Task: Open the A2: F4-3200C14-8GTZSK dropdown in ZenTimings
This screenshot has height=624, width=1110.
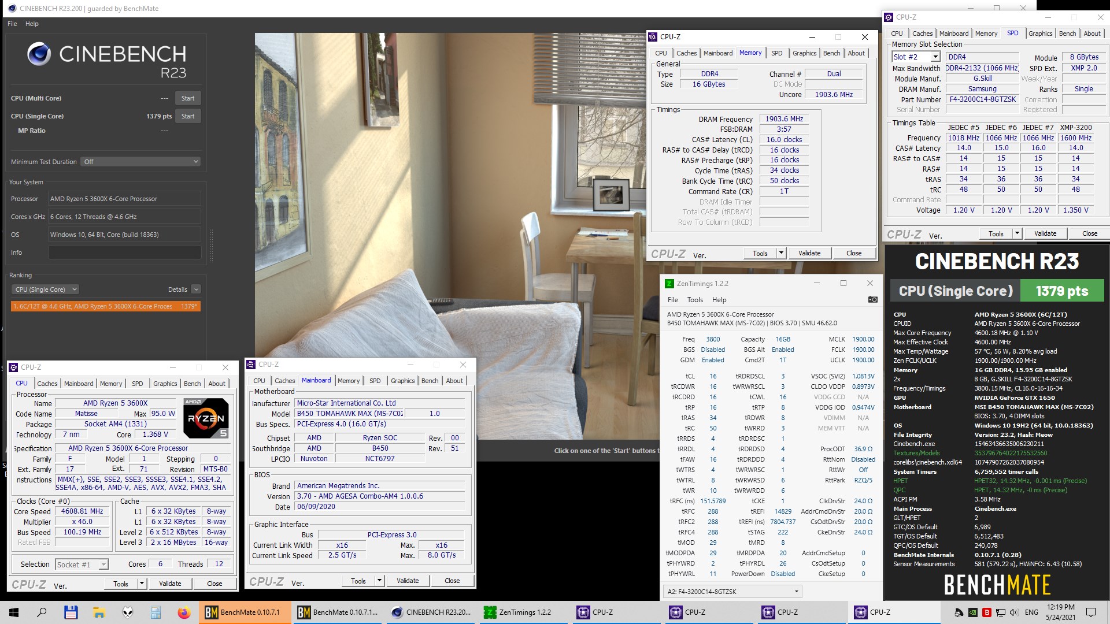Action: tap(731, 591)
